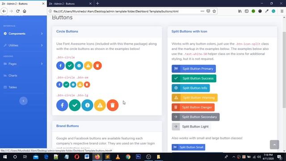Click the large green check circle button
This screenshot has height=161, width=286.
(x=75, y=105)
